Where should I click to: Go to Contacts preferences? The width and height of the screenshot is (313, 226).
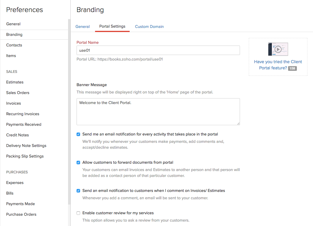14,45
